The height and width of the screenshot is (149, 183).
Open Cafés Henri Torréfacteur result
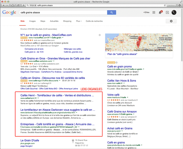pos(57,95)
